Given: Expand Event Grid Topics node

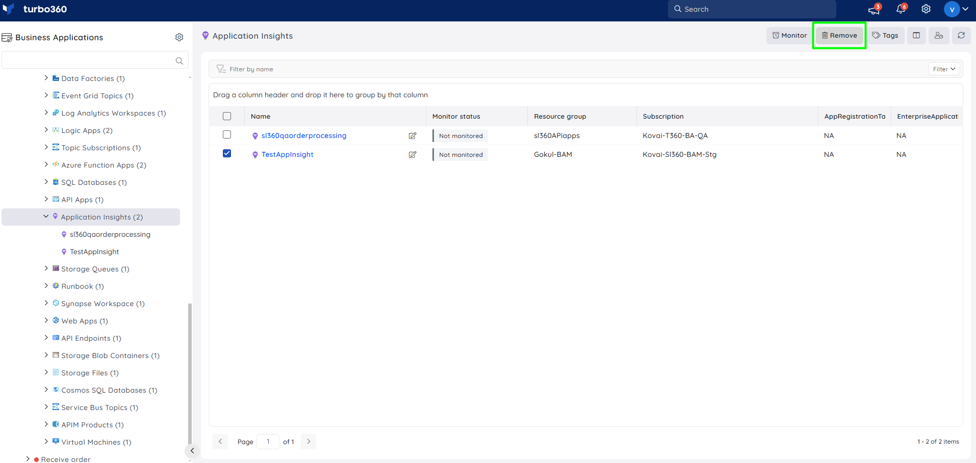Looking at the screenshot, I should [x=46, y=95].
